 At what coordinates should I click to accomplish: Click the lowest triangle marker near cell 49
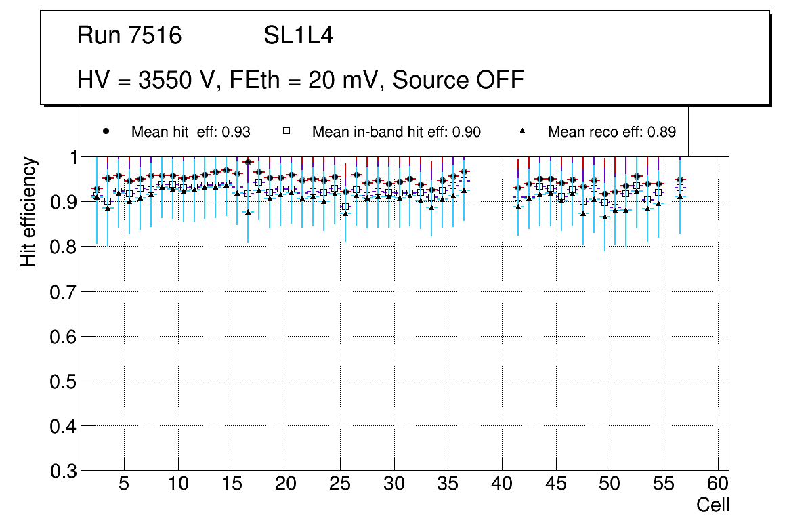(605, 217)
